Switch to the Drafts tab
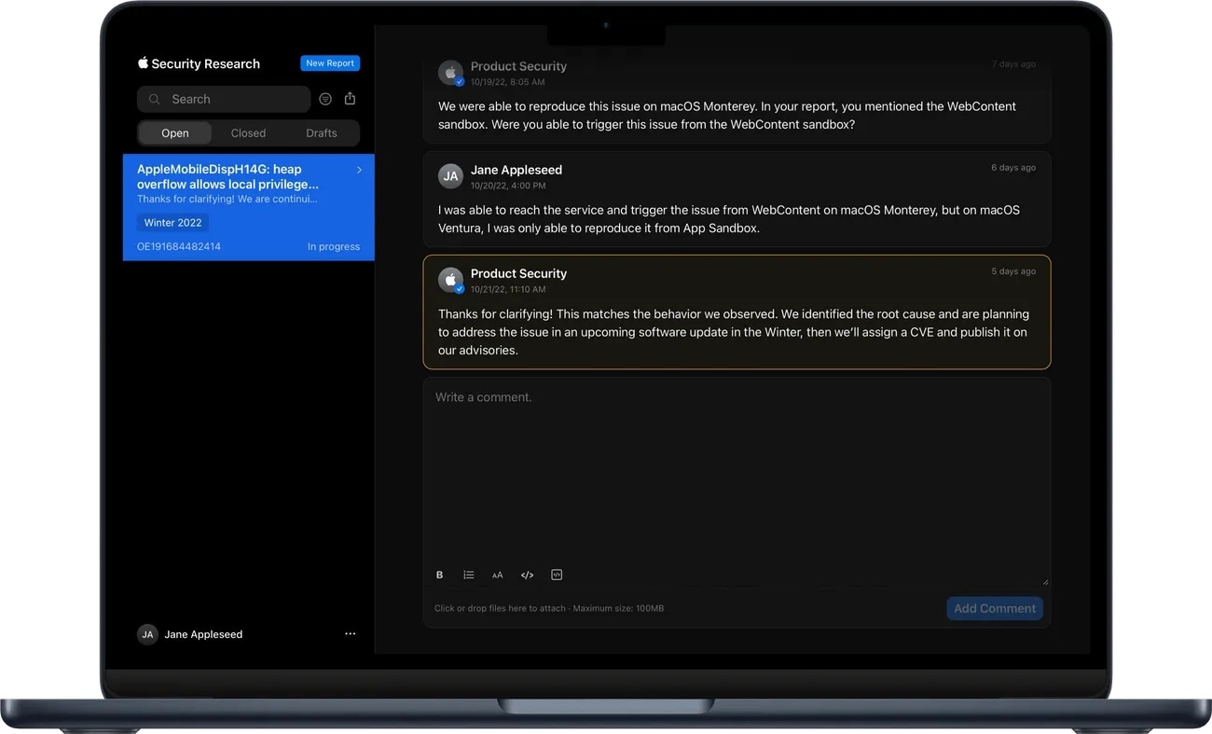1212x734 pixels. click(x=322, y=133)
